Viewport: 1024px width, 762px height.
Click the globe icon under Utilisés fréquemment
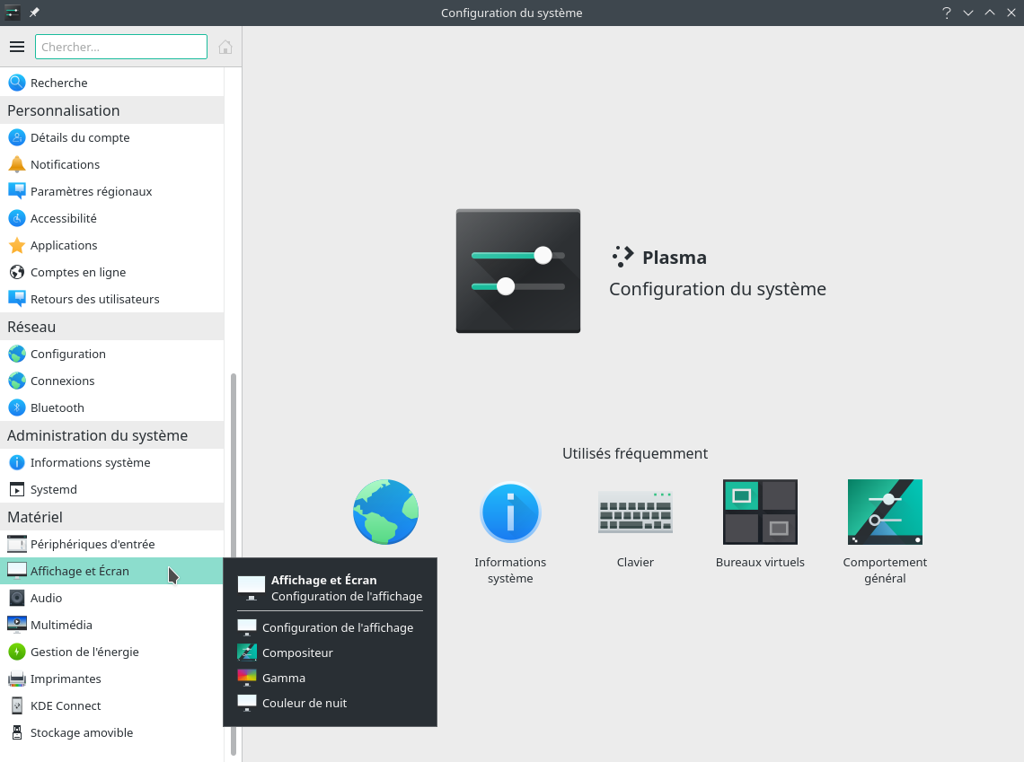coord(385,512)
